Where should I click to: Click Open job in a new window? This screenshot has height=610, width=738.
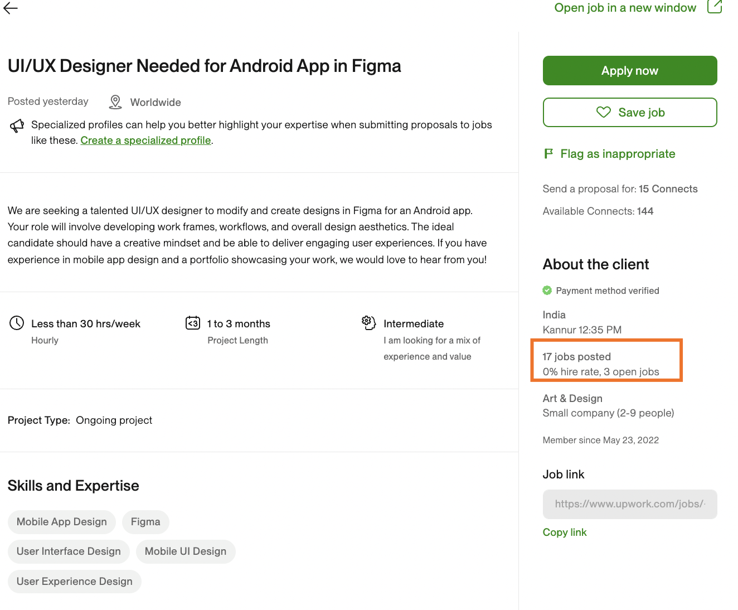click(625, 8)
